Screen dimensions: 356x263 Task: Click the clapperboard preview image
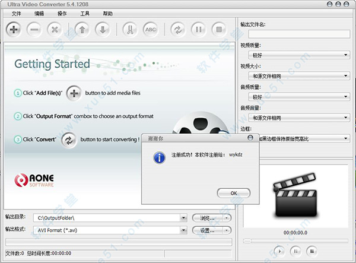[x=295, y=195]
